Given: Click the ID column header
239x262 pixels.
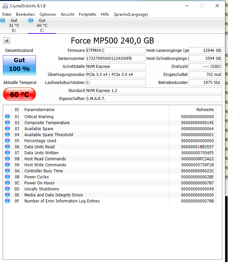Looking at the screenshot, I should pos(17,110).
